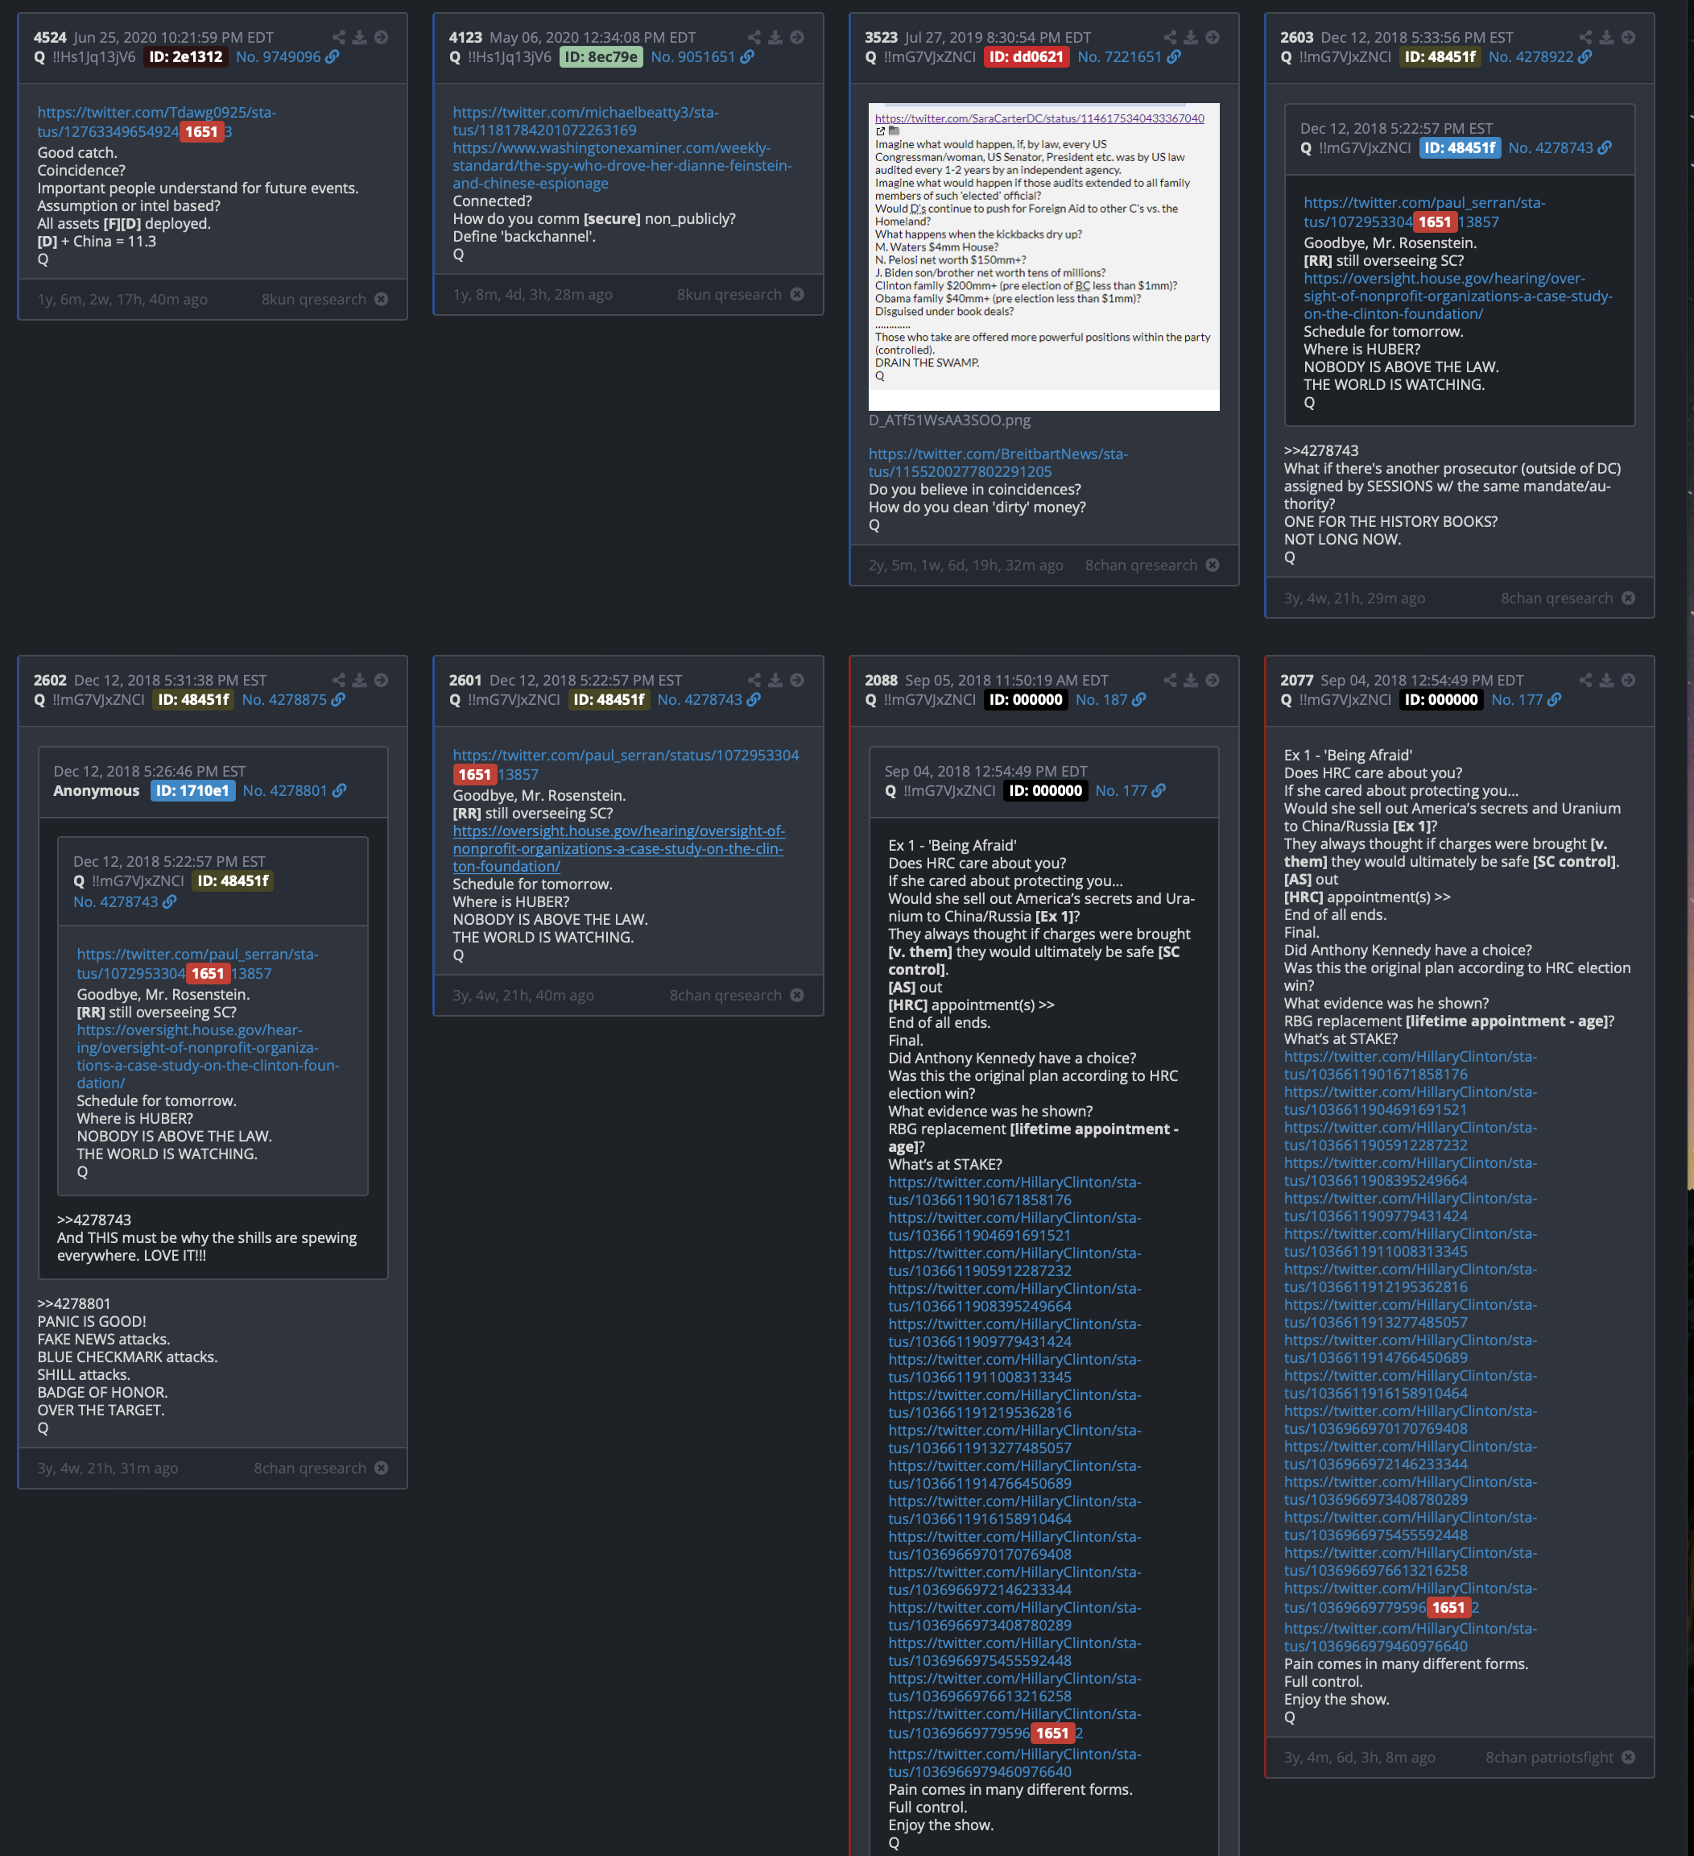Share post 2602 using its share icon
The height and width of the screenshot is (1856, 1694).
click(339, 681)
